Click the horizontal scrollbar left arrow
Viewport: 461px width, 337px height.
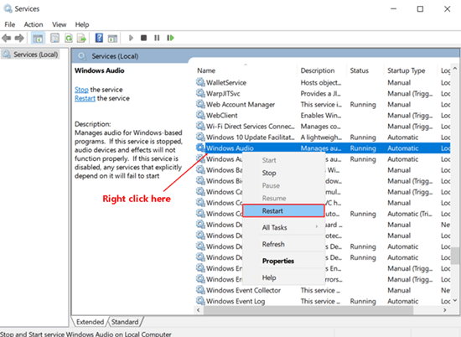click(199, 310)
